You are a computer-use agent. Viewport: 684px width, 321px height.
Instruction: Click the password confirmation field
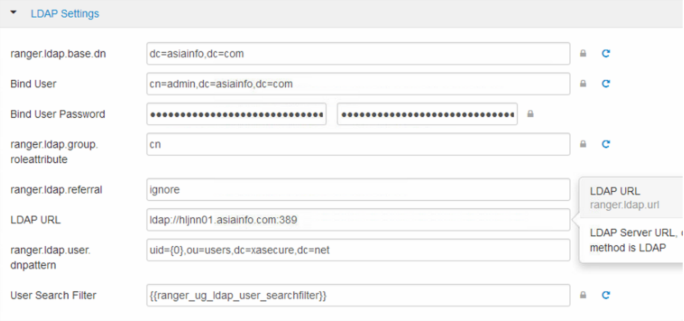(427, 114)
